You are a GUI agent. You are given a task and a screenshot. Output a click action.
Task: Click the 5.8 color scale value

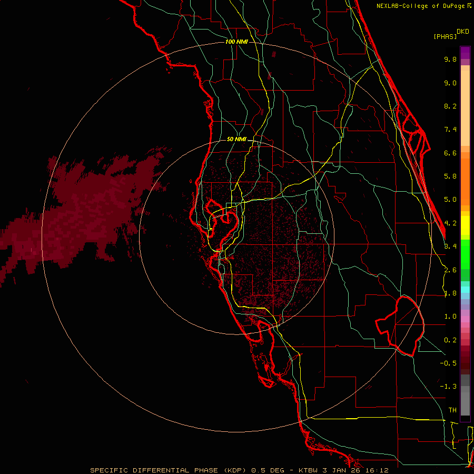[x=450, y=176]
